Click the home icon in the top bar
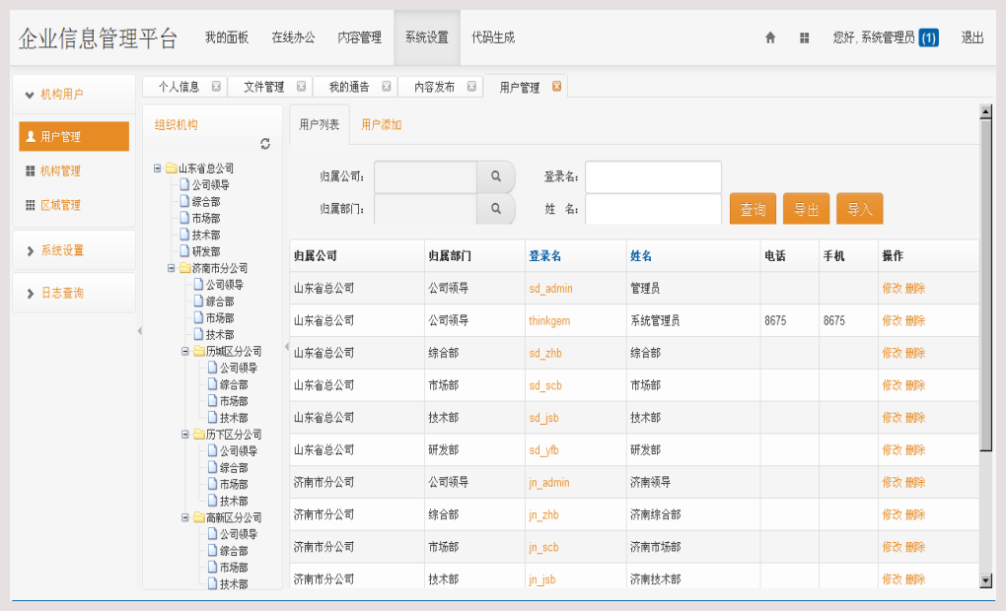The width and height of the screenshot is (1006, 611). click(x=769, y=37)
